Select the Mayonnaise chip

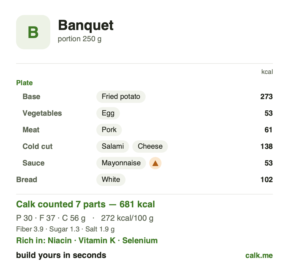tap(121, 163)
